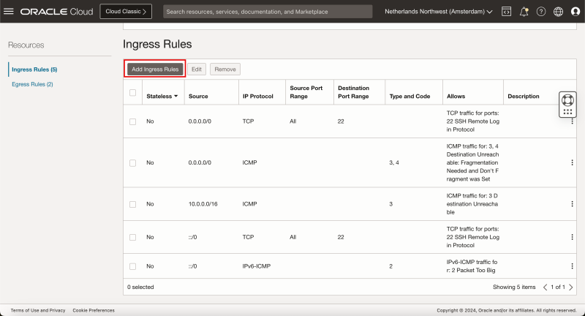Click the Add Ingress Rules button
The image size is (585, 316).
154,69
